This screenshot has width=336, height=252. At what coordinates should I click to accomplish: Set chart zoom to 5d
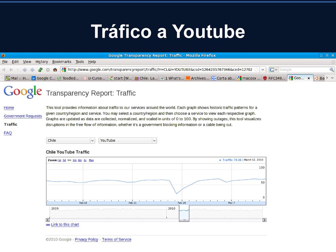point(64,160)
